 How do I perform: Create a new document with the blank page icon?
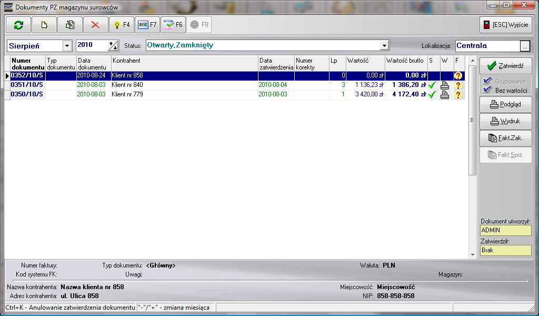(44, 25)
